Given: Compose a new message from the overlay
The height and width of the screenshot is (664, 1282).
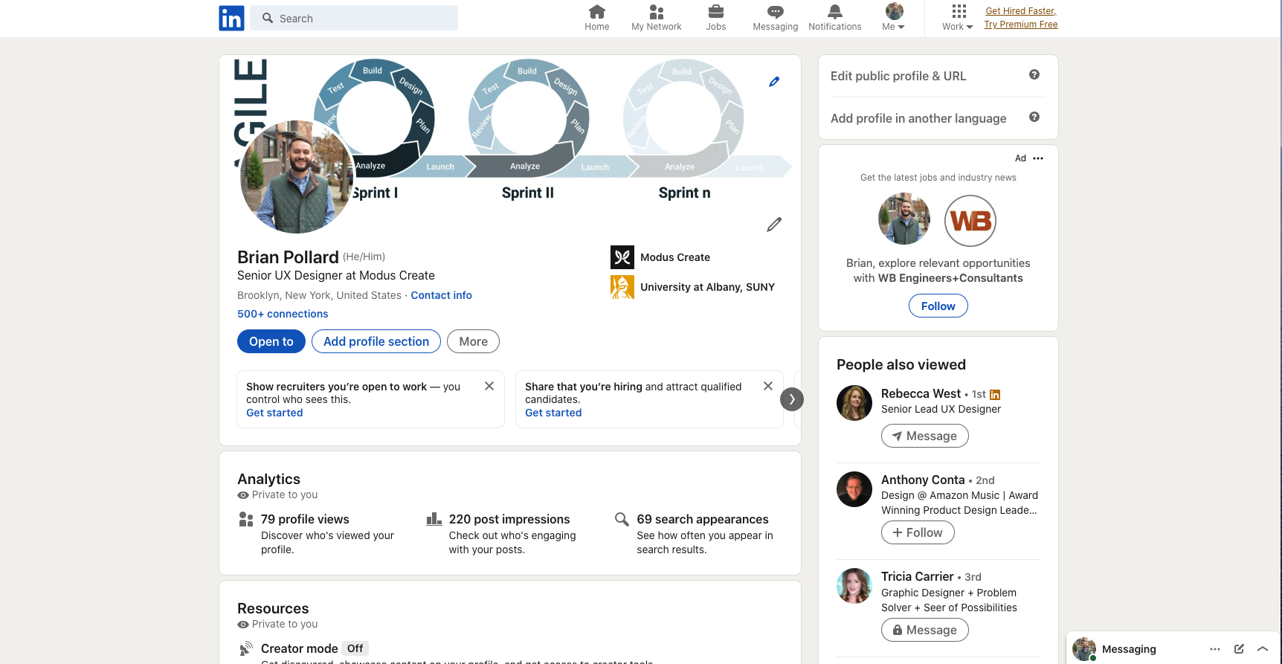Looking at the screenshot, I should (1239, 649).
